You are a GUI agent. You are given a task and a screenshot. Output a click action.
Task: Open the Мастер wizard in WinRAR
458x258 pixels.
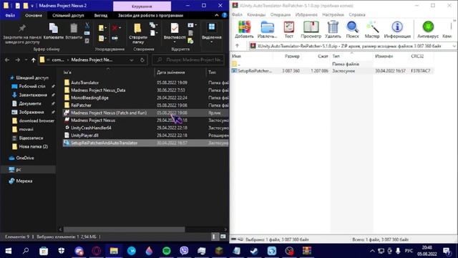(x=372, y=29)
